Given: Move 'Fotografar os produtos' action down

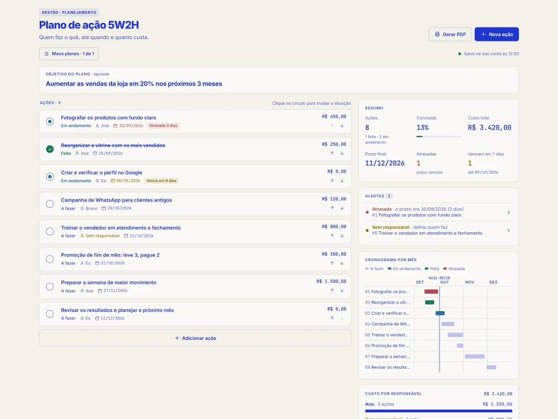Looking at the screenshot, I should click(342, 126).
